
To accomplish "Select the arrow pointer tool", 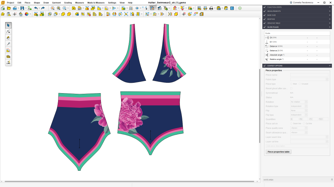I will (x=8, y=25).
